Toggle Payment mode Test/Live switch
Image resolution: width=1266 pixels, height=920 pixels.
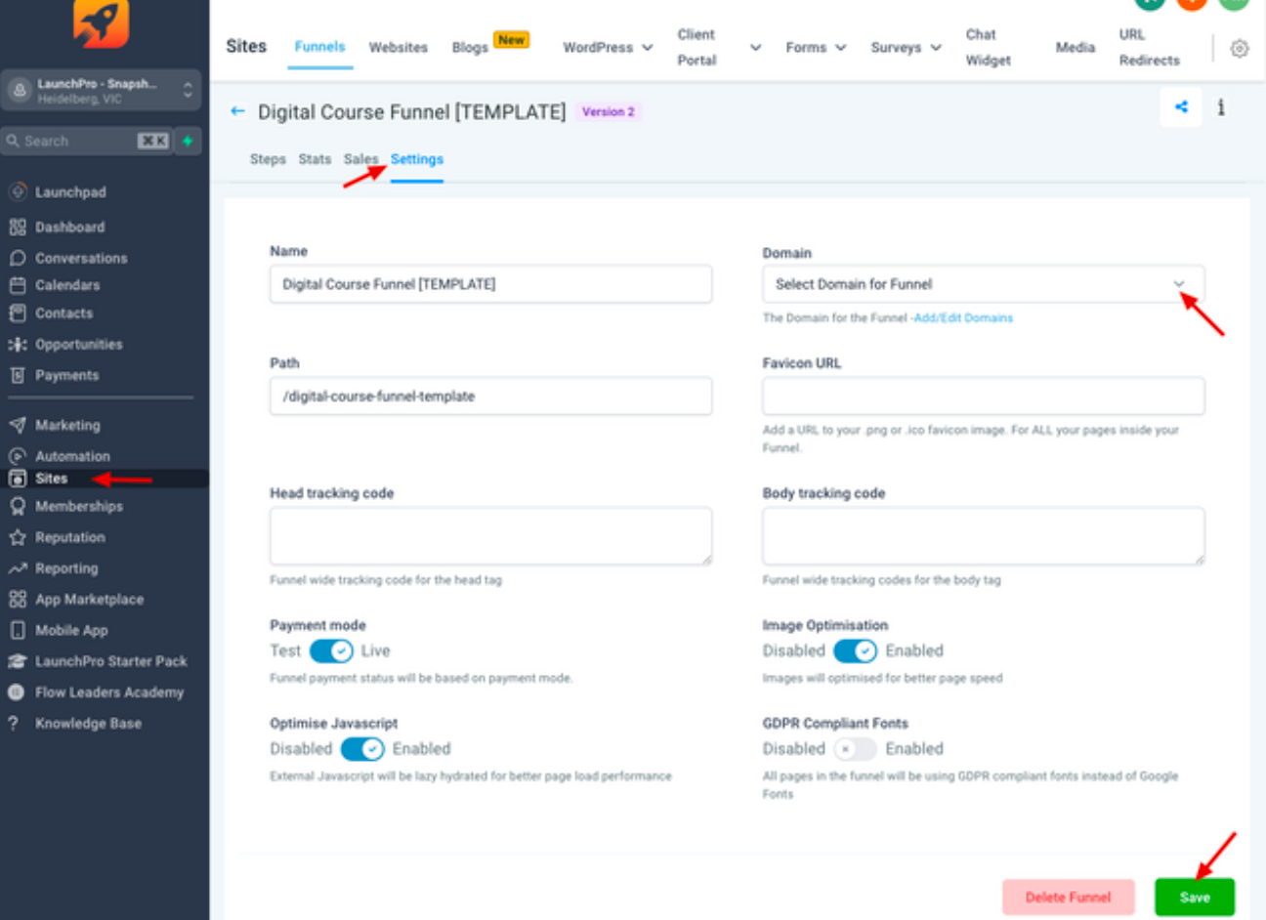(x=331, y=650)
